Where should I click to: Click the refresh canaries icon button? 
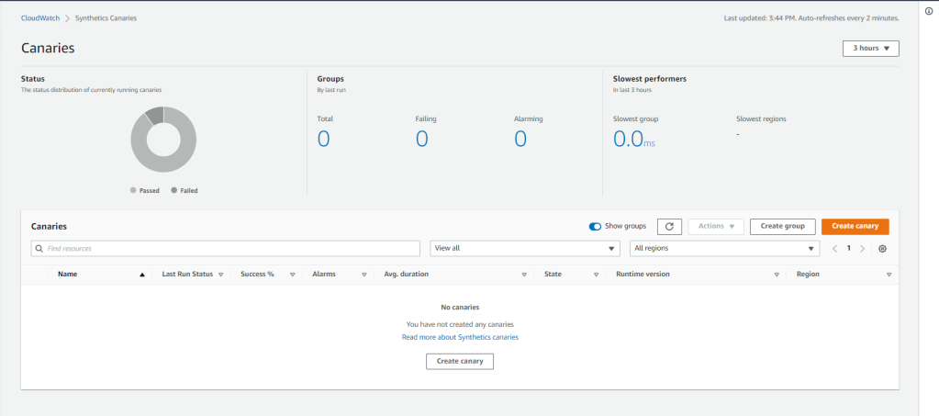[669, 226]
